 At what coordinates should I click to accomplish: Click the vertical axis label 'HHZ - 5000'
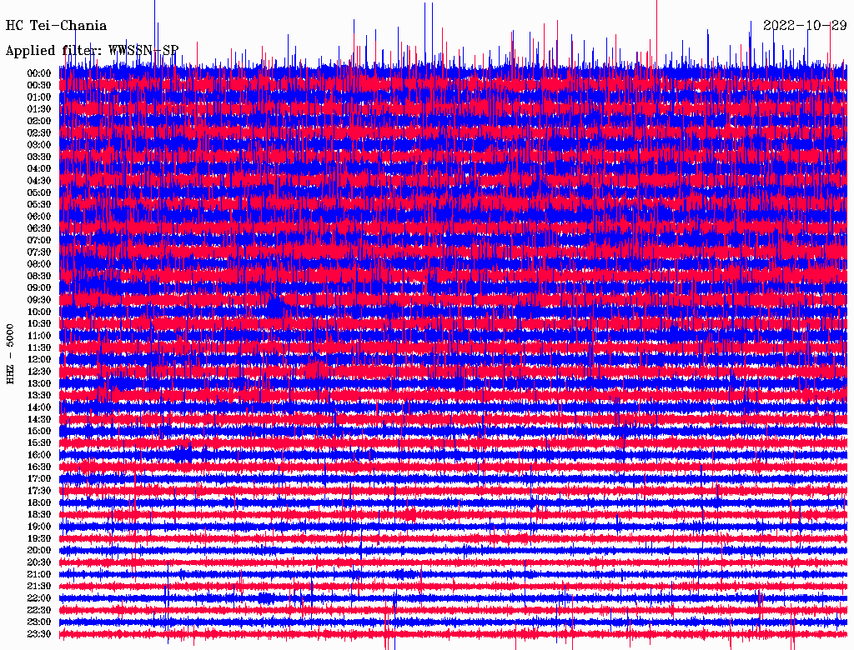10,354
